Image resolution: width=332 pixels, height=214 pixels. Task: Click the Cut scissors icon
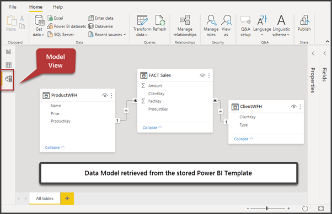[x=22, y=18]
